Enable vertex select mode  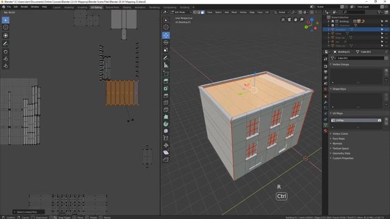point(195,12)
